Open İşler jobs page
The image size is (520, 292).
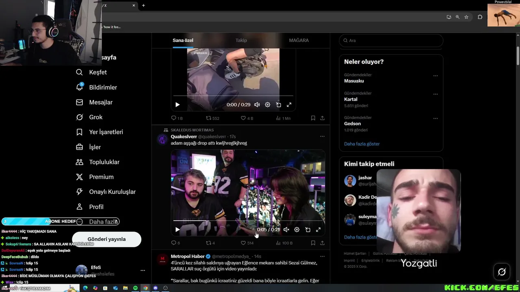pos(89,147)
